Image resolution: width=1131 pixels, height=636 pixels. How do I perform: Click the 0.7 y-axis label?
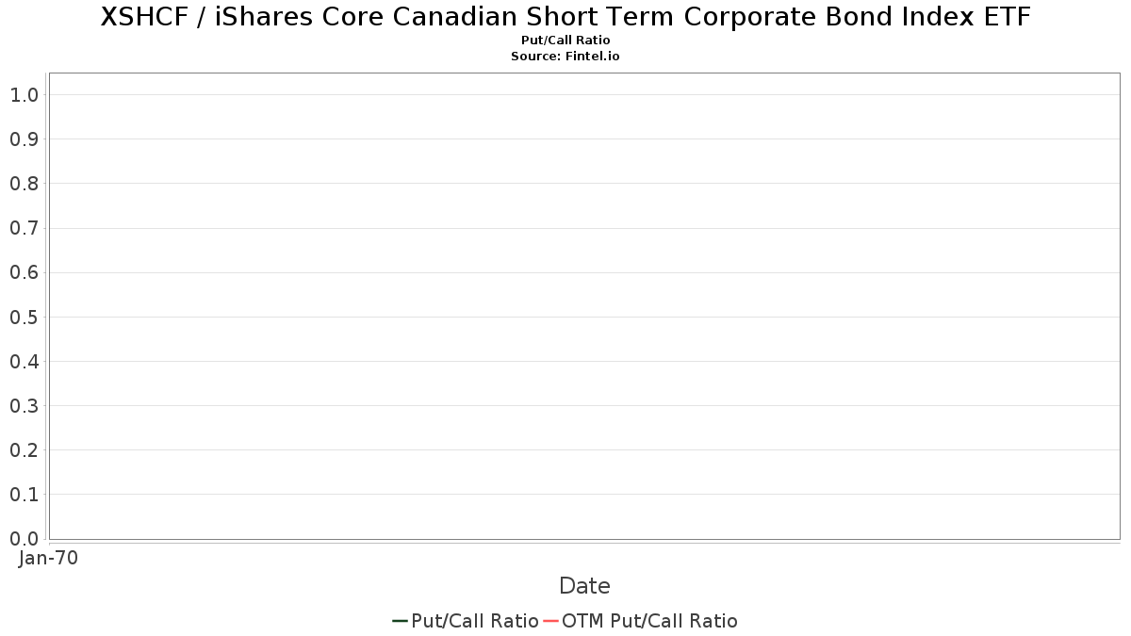[24, 228]
